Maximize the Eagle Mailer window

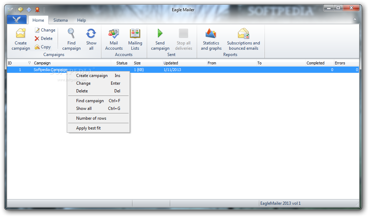(338, 8)
